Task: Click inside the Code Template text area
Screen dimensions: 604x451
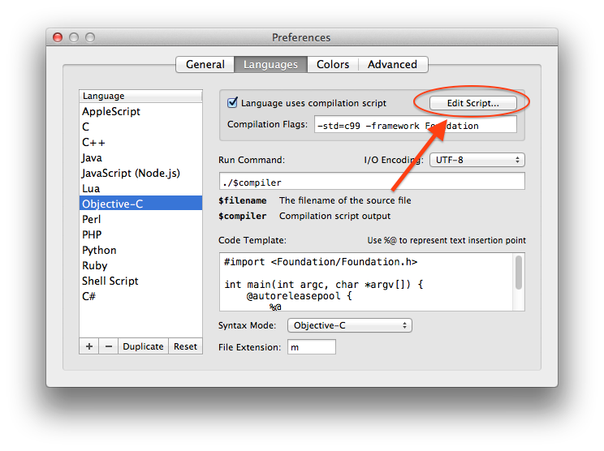Action: pos(366,281)
